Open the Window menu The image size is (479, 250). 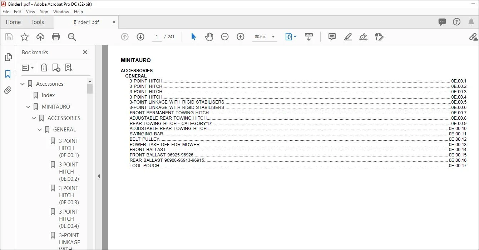click(61, 12)
